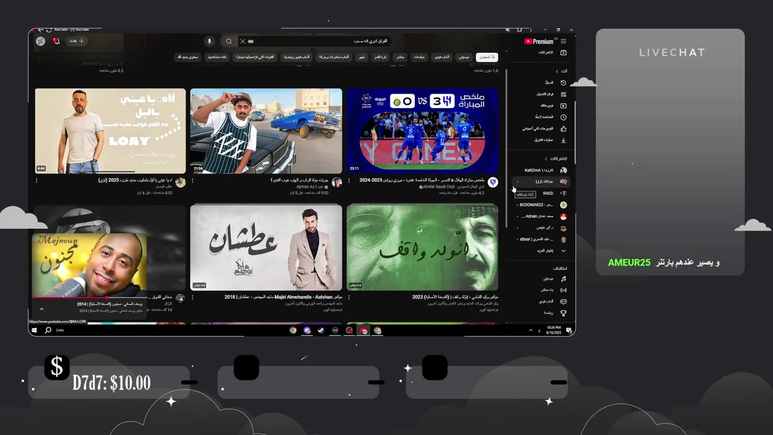Expand the You section header arrow

point(557,71)
